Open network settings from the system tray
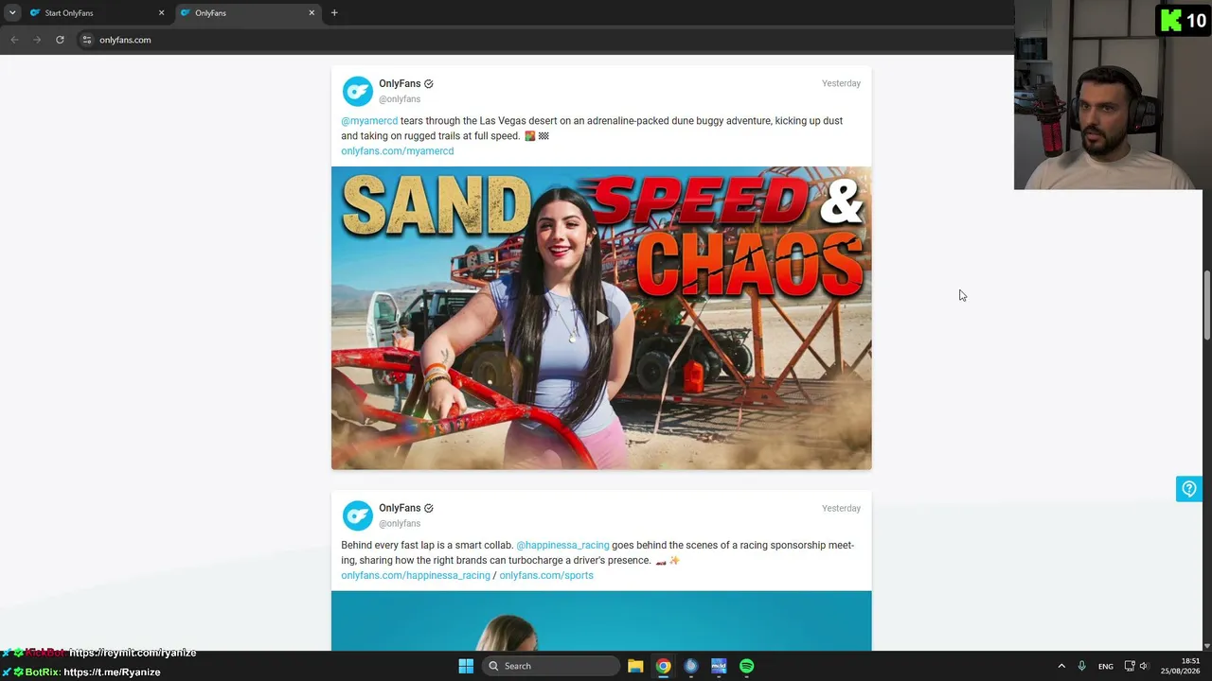1212x681 pixels. pos(1130,666)
